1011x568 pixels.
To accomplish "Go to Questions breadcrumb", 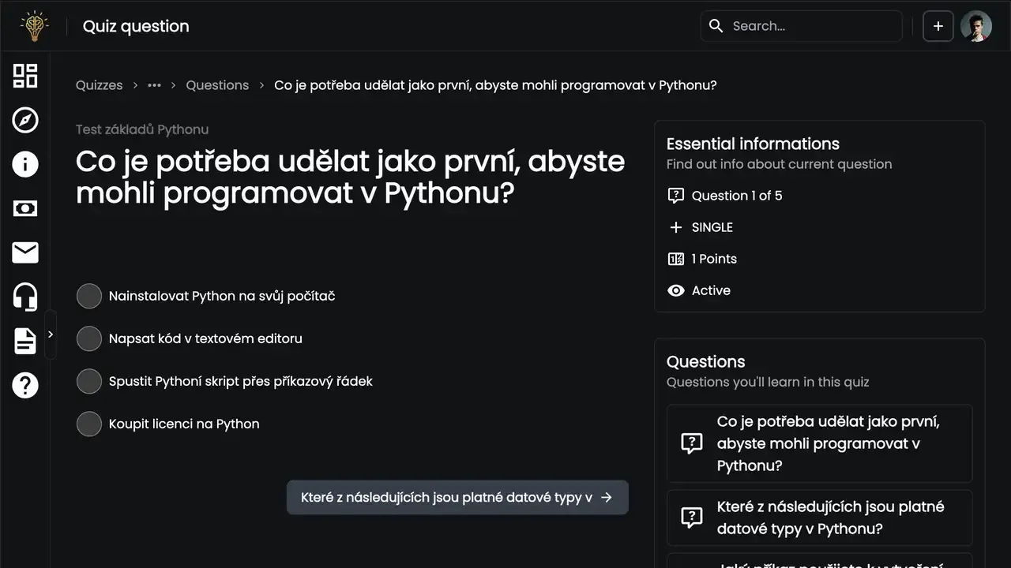I will tap(217, 85).
